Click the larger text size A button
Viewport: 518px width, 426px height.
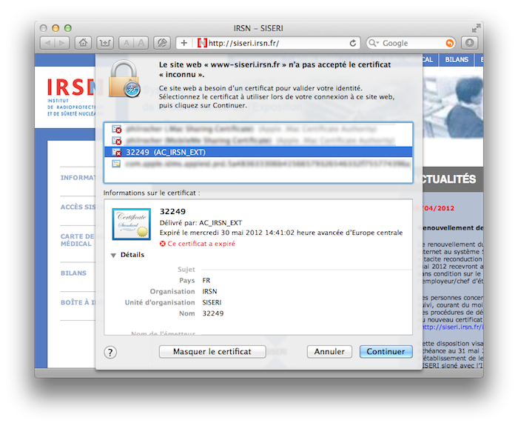(142, 43)
